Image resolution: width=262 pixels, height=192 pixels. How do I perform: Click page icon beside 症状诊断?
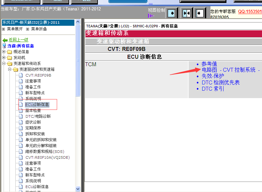(x=21, y=122)
